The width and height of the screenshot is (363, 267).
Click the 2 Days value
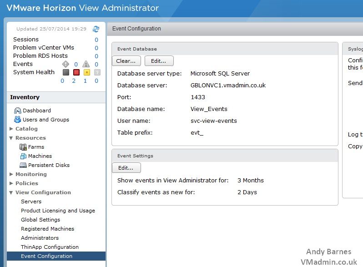[x=247, y=192]
